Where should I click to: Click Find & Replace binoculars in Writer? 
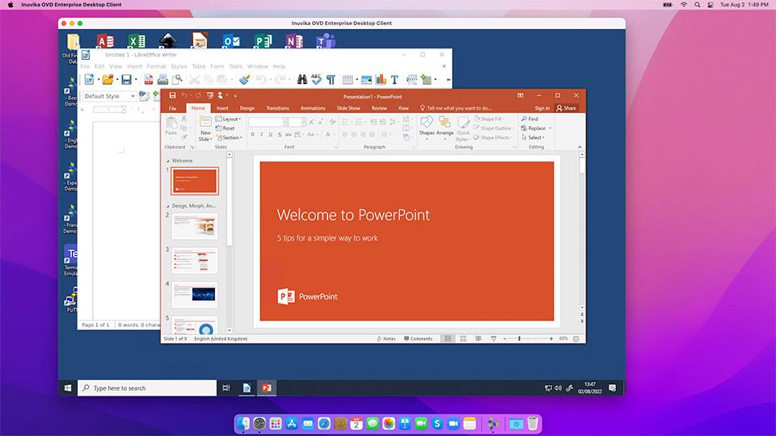(x=302, y=80)
